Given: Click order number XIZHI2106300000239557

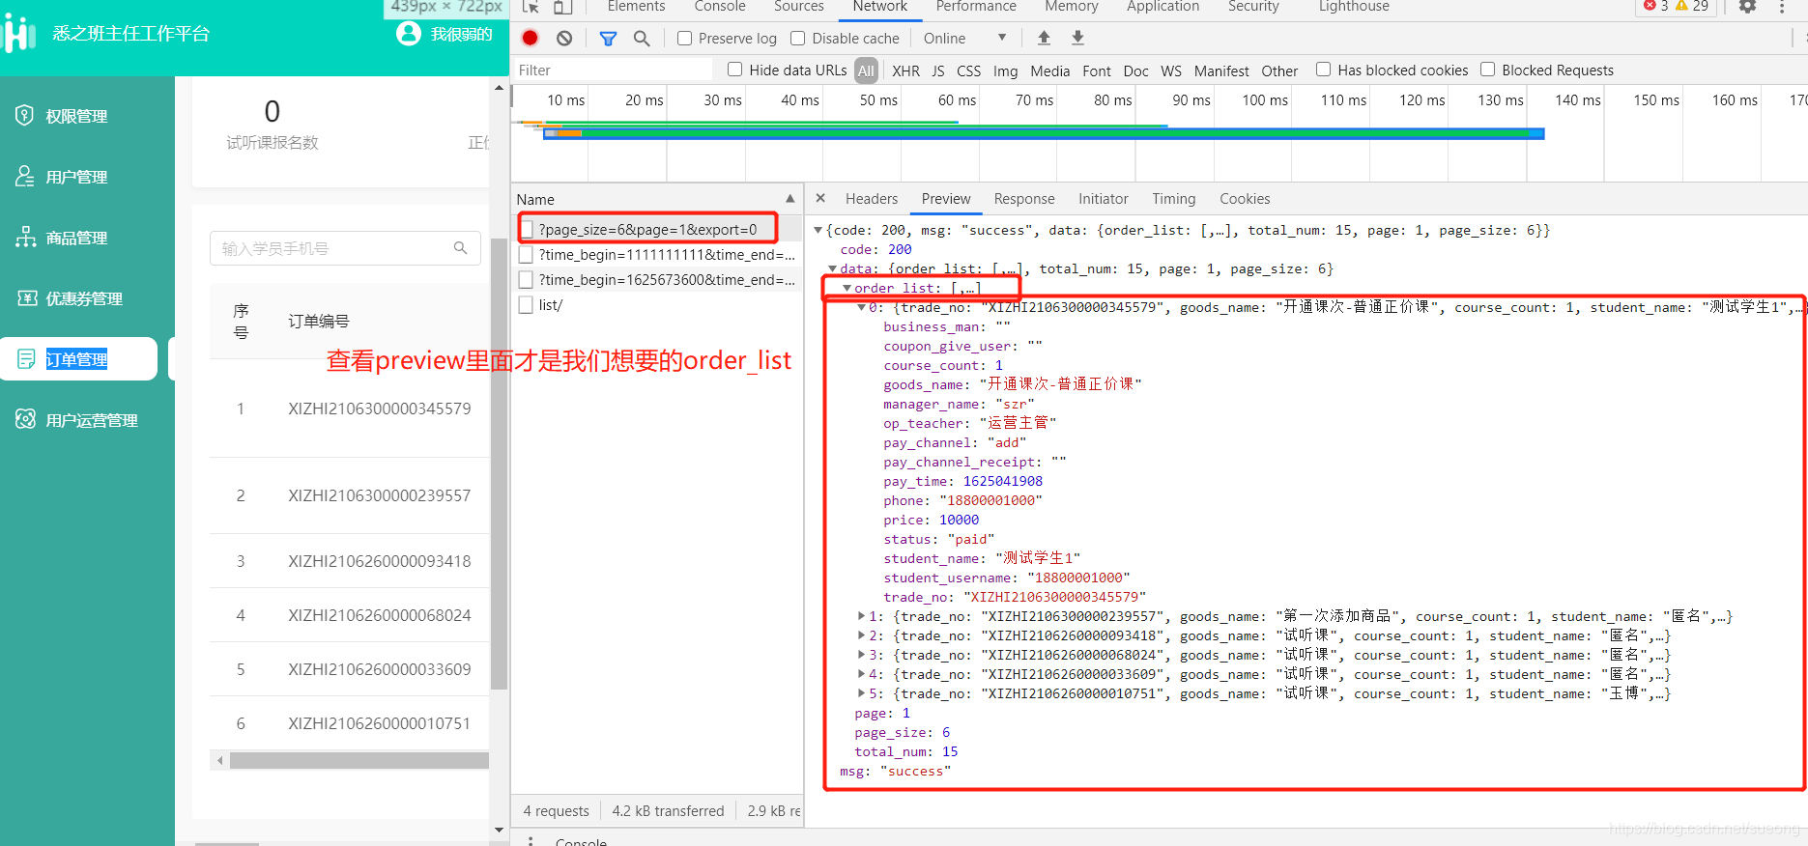Looking at the screenshot, I should (x=380, y=495).
